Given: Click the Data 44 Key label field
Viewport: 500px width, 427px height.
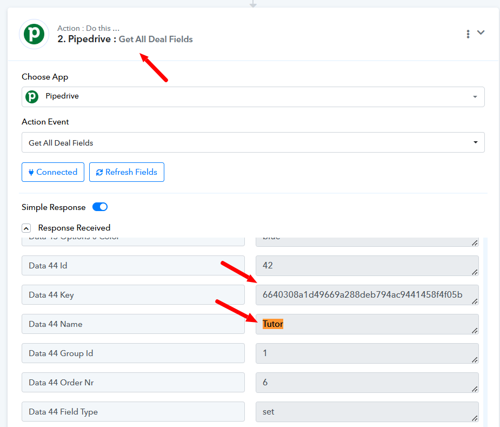Looking at the screenshot, I should 133,295.
